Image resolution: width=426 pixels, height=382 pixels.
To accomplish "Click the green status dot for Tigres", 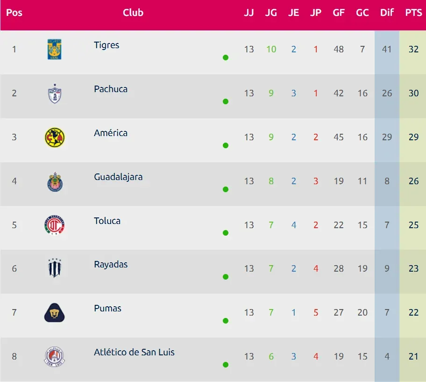I will pos(226,58).
